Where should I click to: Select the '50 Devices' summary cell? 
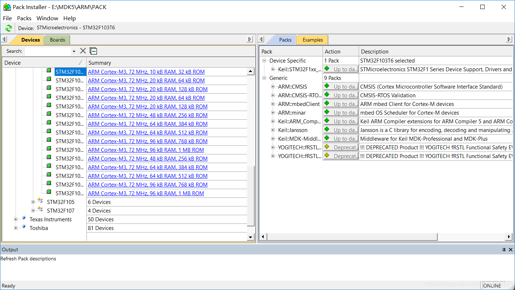(167, 219)
